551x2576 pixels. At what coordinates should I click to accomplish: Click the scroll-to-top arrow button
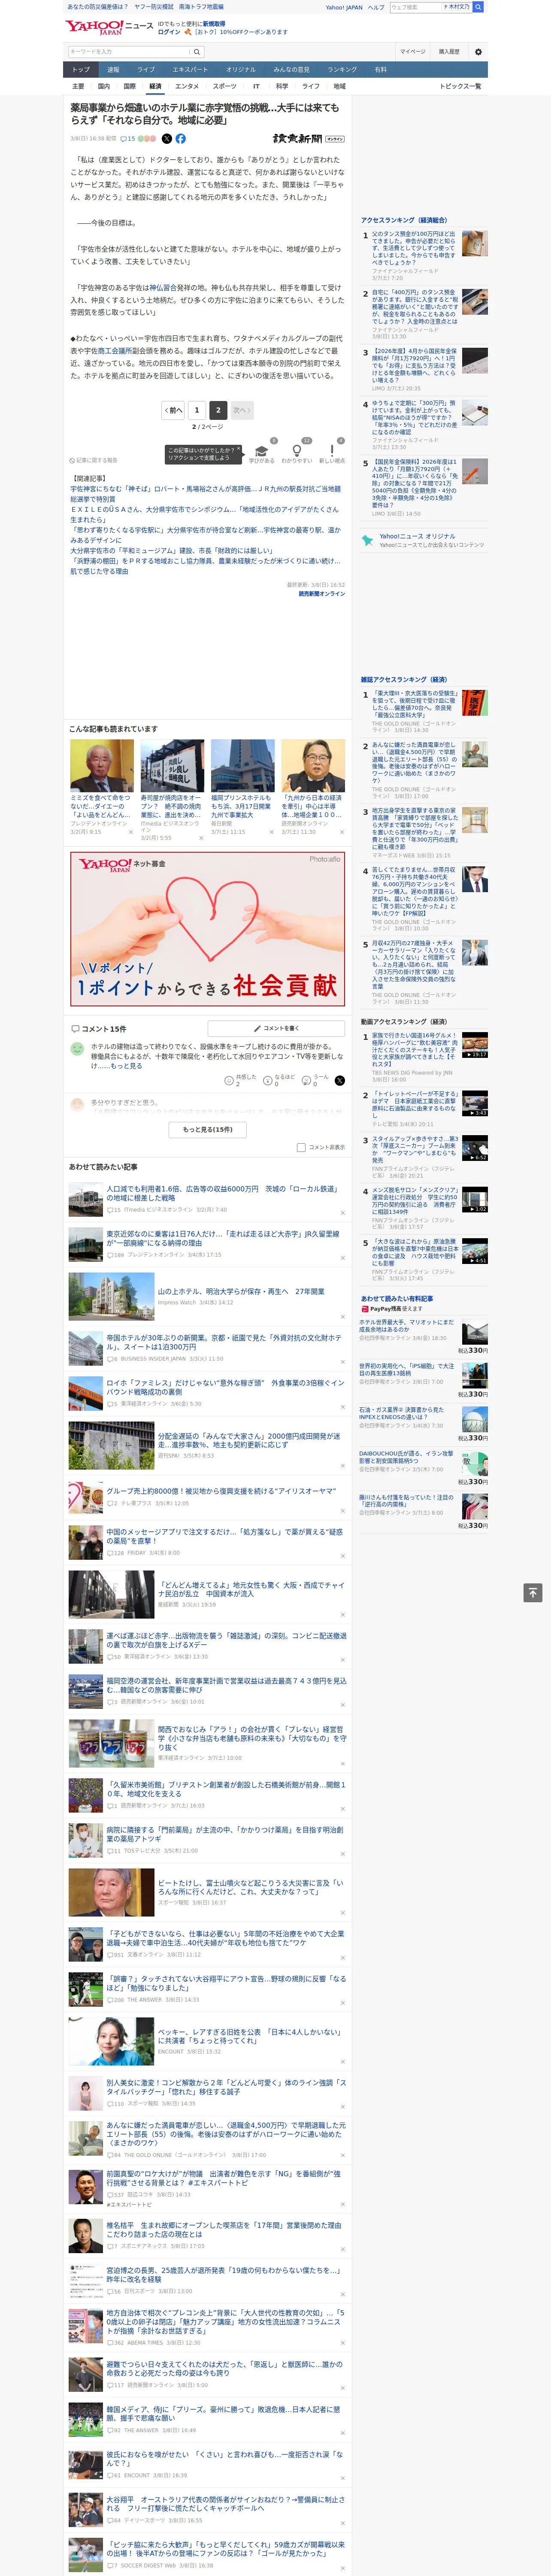point(533,1592)
